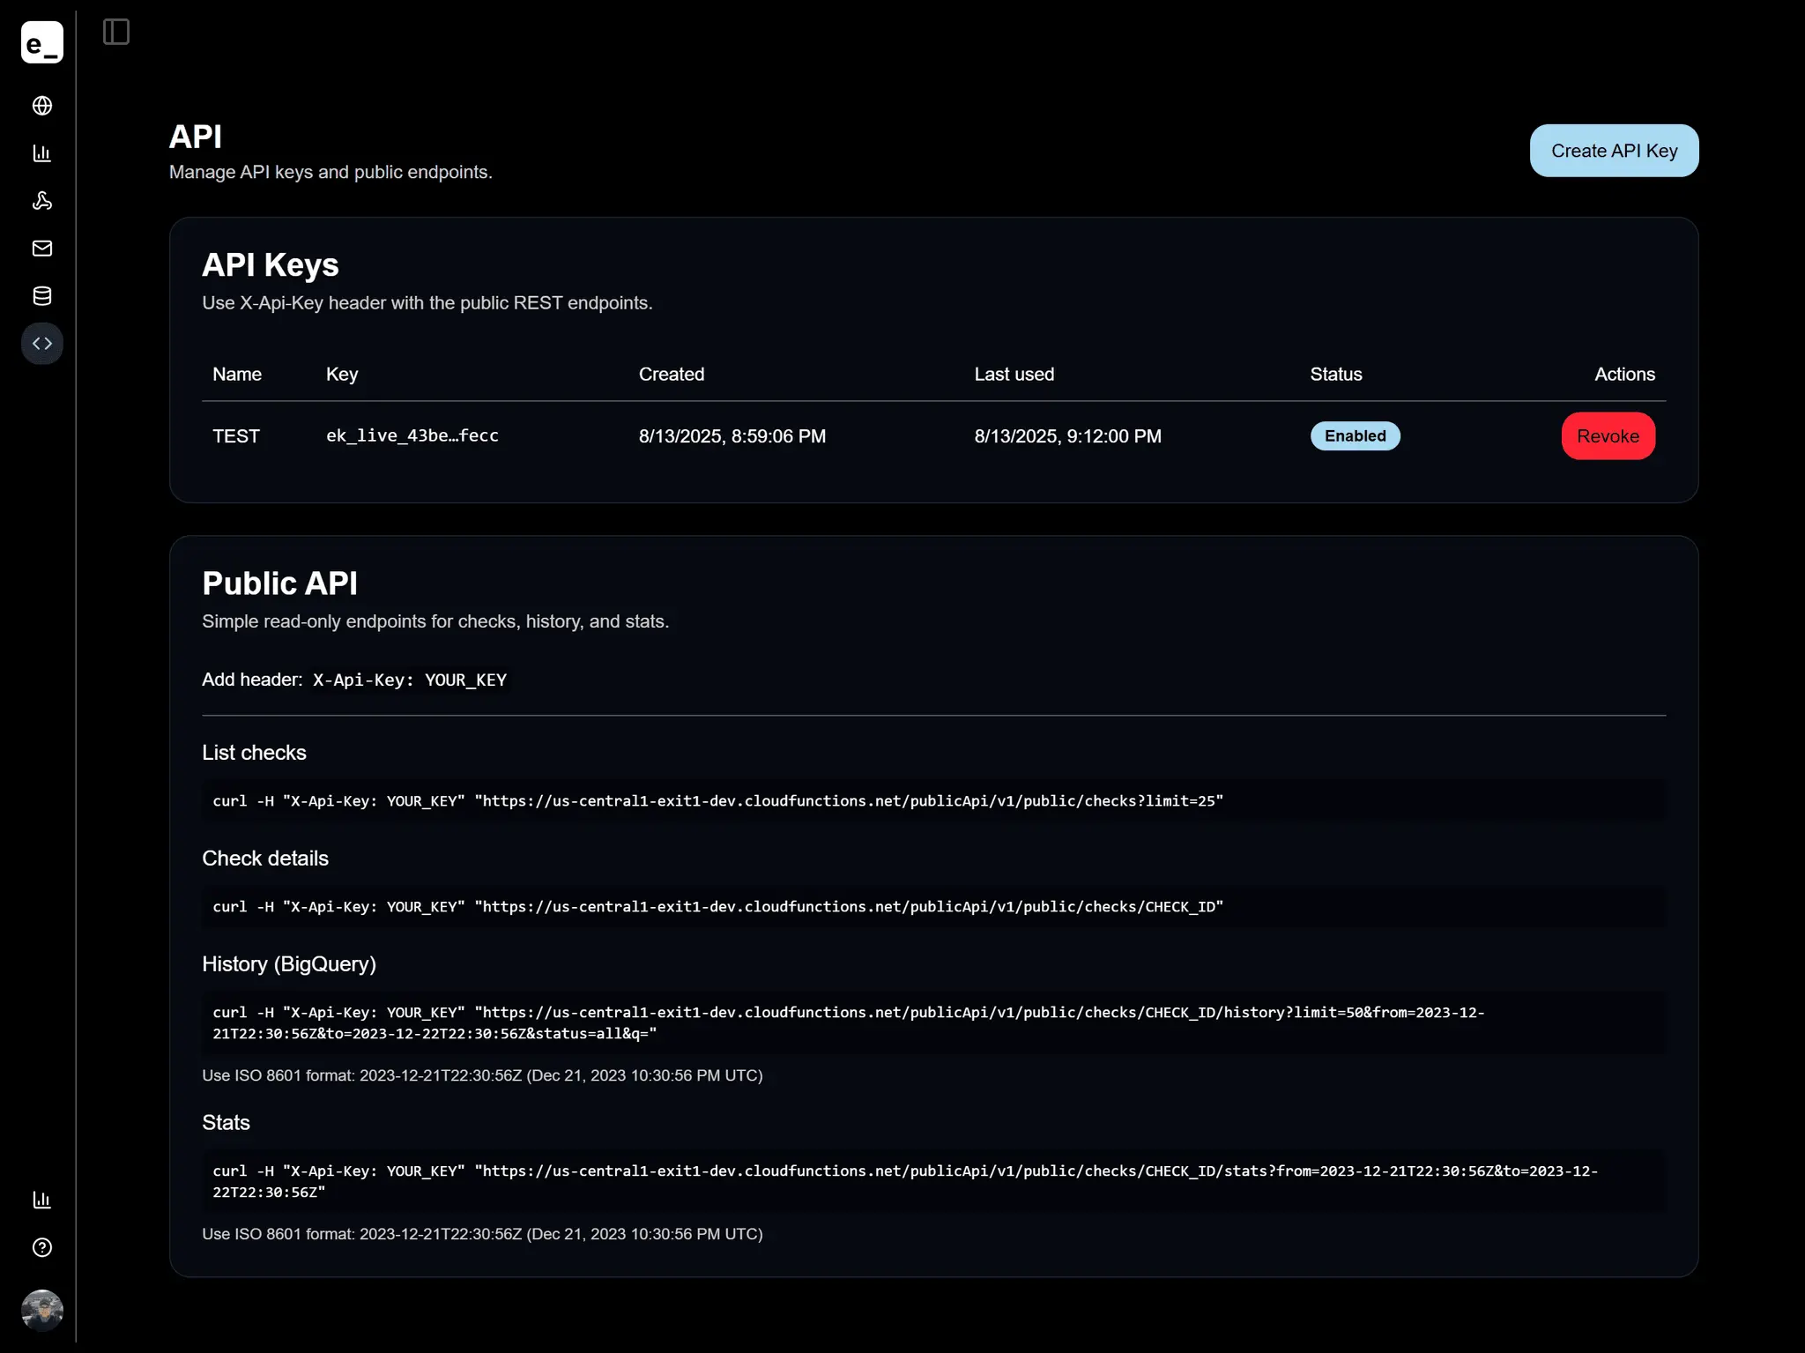
Task: Click the Key column header
Action: click(x=342, y=375)
